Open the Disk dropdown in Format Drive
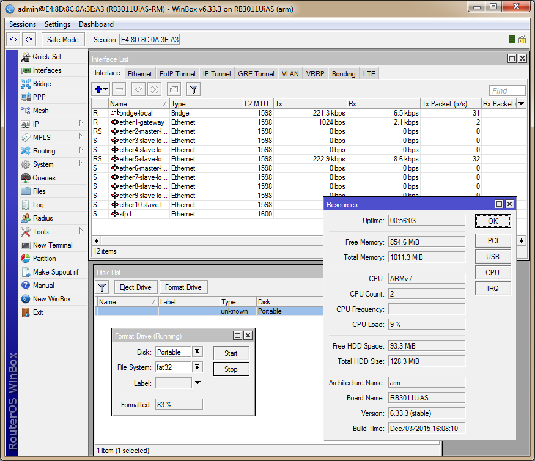 click(197, 352)
